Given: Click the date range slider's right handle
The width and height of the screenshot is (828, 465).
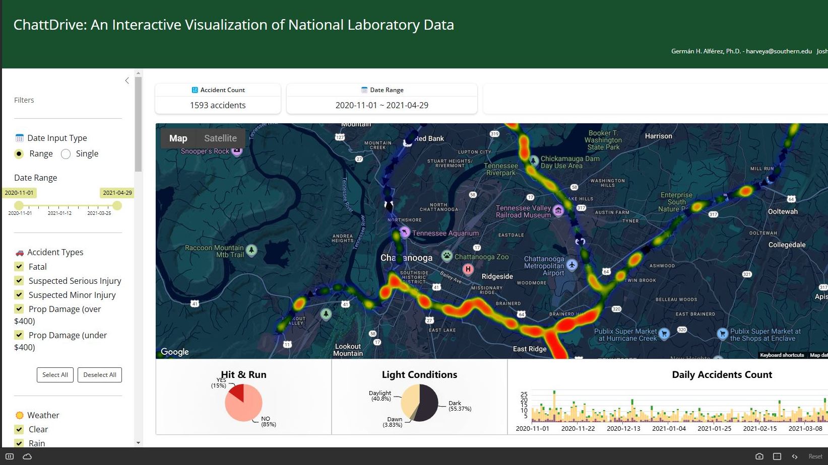Looking at the screenshot, I should (x=117, y=205).
